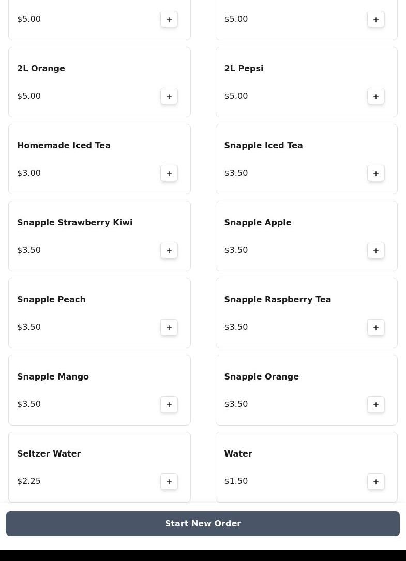This screenshot has height=561, width=406.
Task: Click the Snapple Strawberry Kiwi title
Action: coord(74,223)
